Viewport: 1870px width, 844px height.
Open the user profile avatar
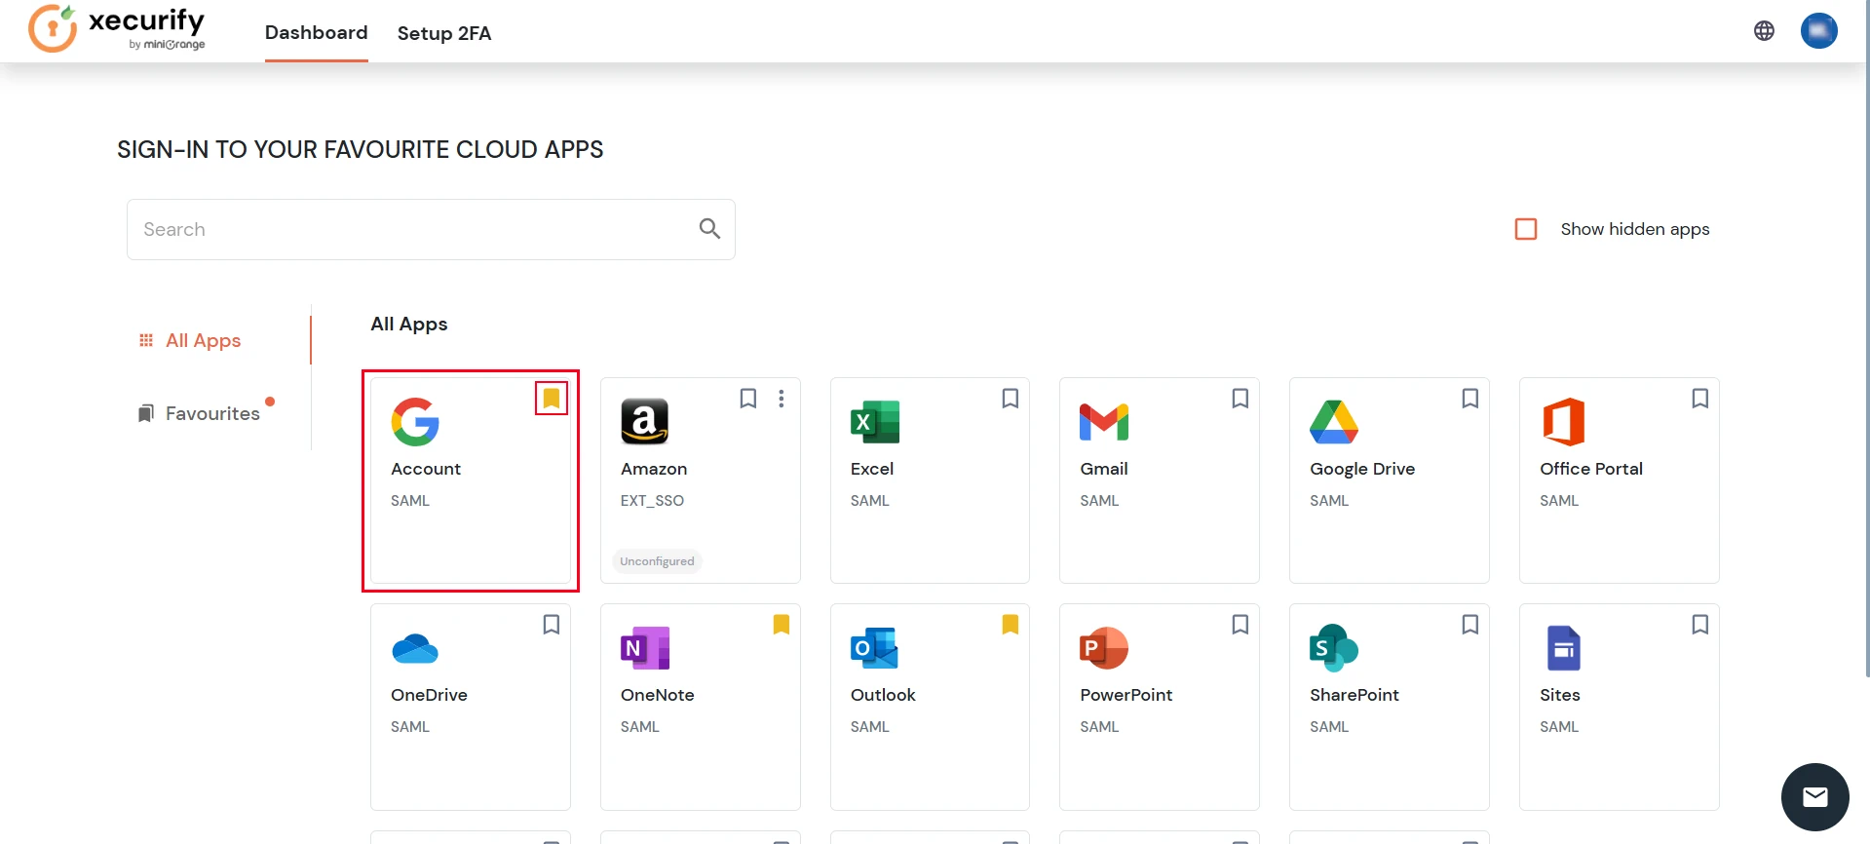pos(1818,31)
